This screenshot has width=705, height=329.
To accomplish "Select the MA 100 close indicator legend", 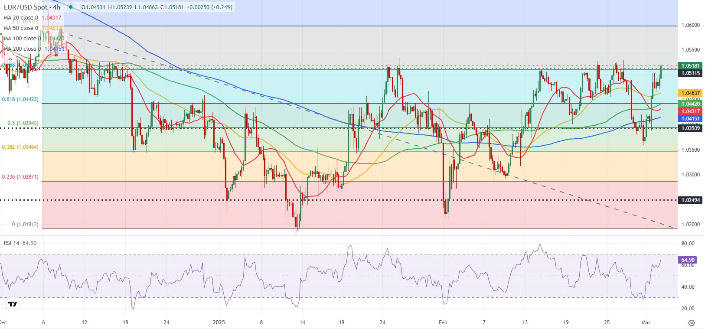I will [23, 39].
